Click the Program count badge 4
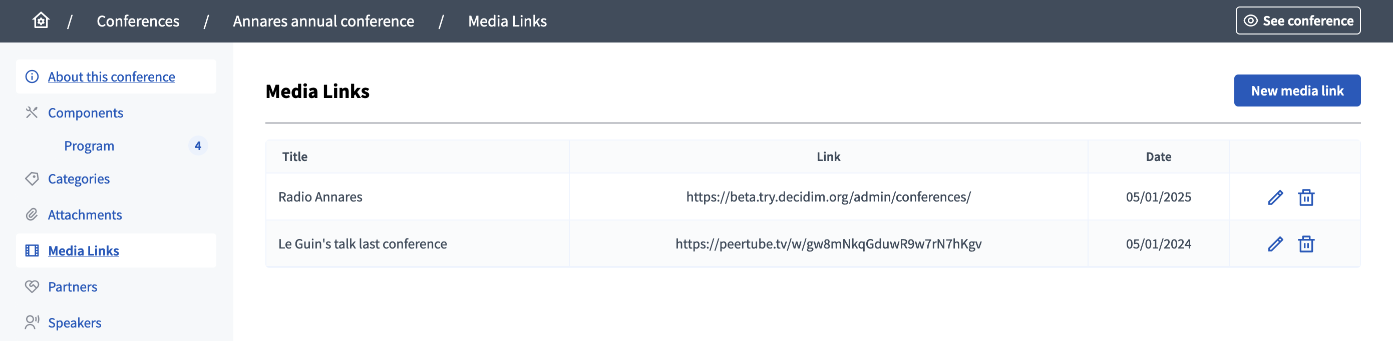This screenshot has width=1393, height=341. point(198,146)
